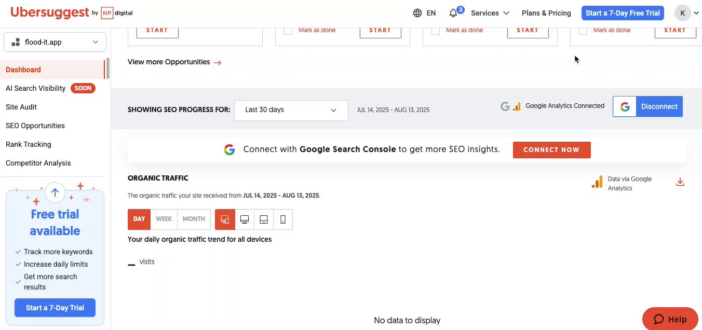Click gray Google G analytics icon
Screen dimensions: 702x330
tap(505, 106)
